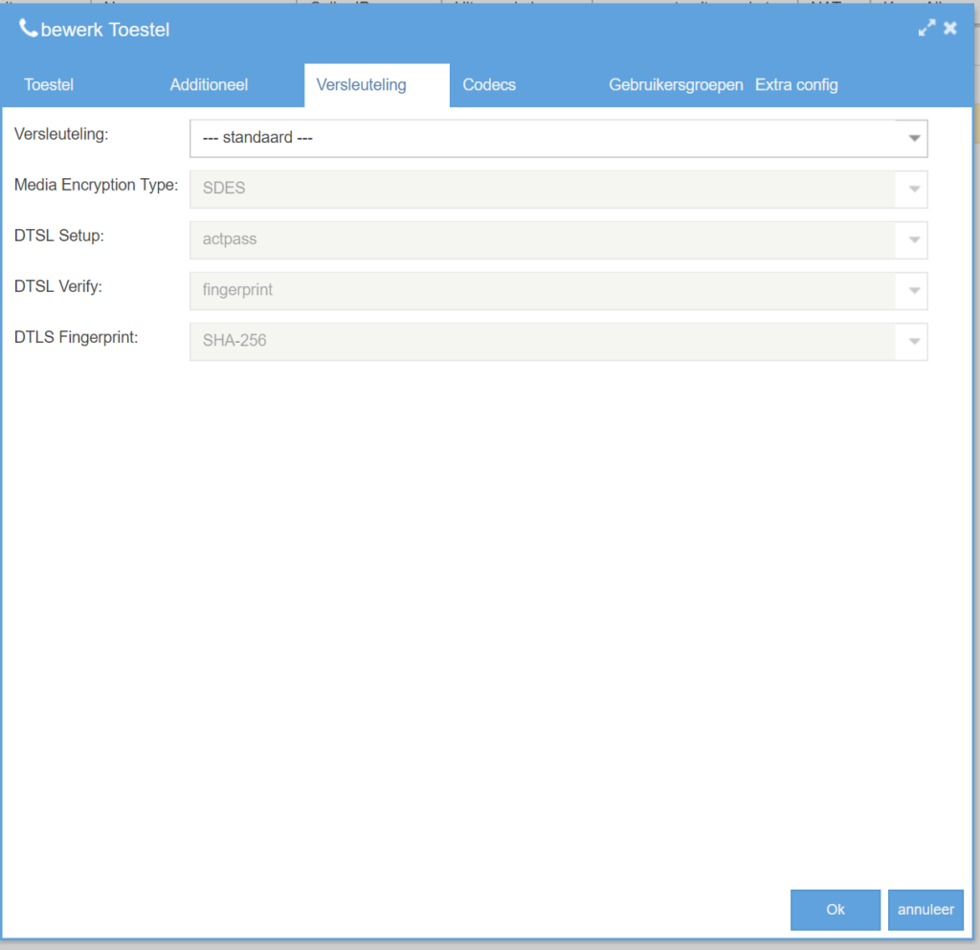Select the Versleuteling tab

tap(362, 85)
